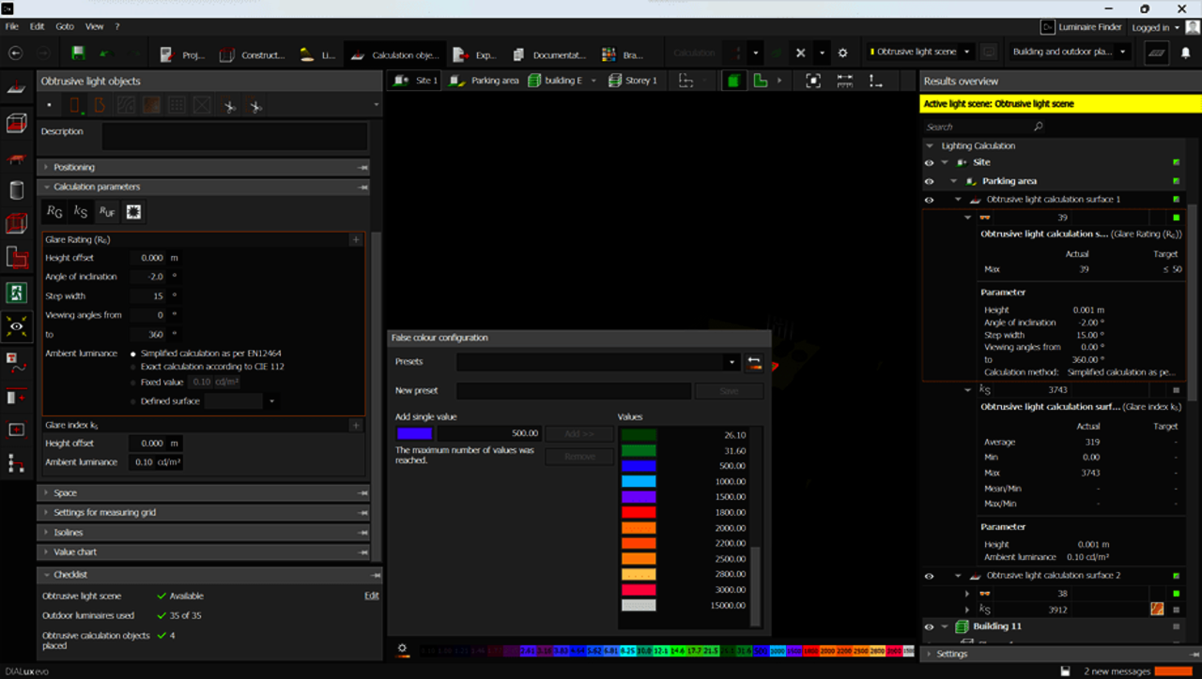The width and height of the screenshot is (1202, 679).
Task: Click the calculation settings gear icon
Action: (x=842, y=53)
